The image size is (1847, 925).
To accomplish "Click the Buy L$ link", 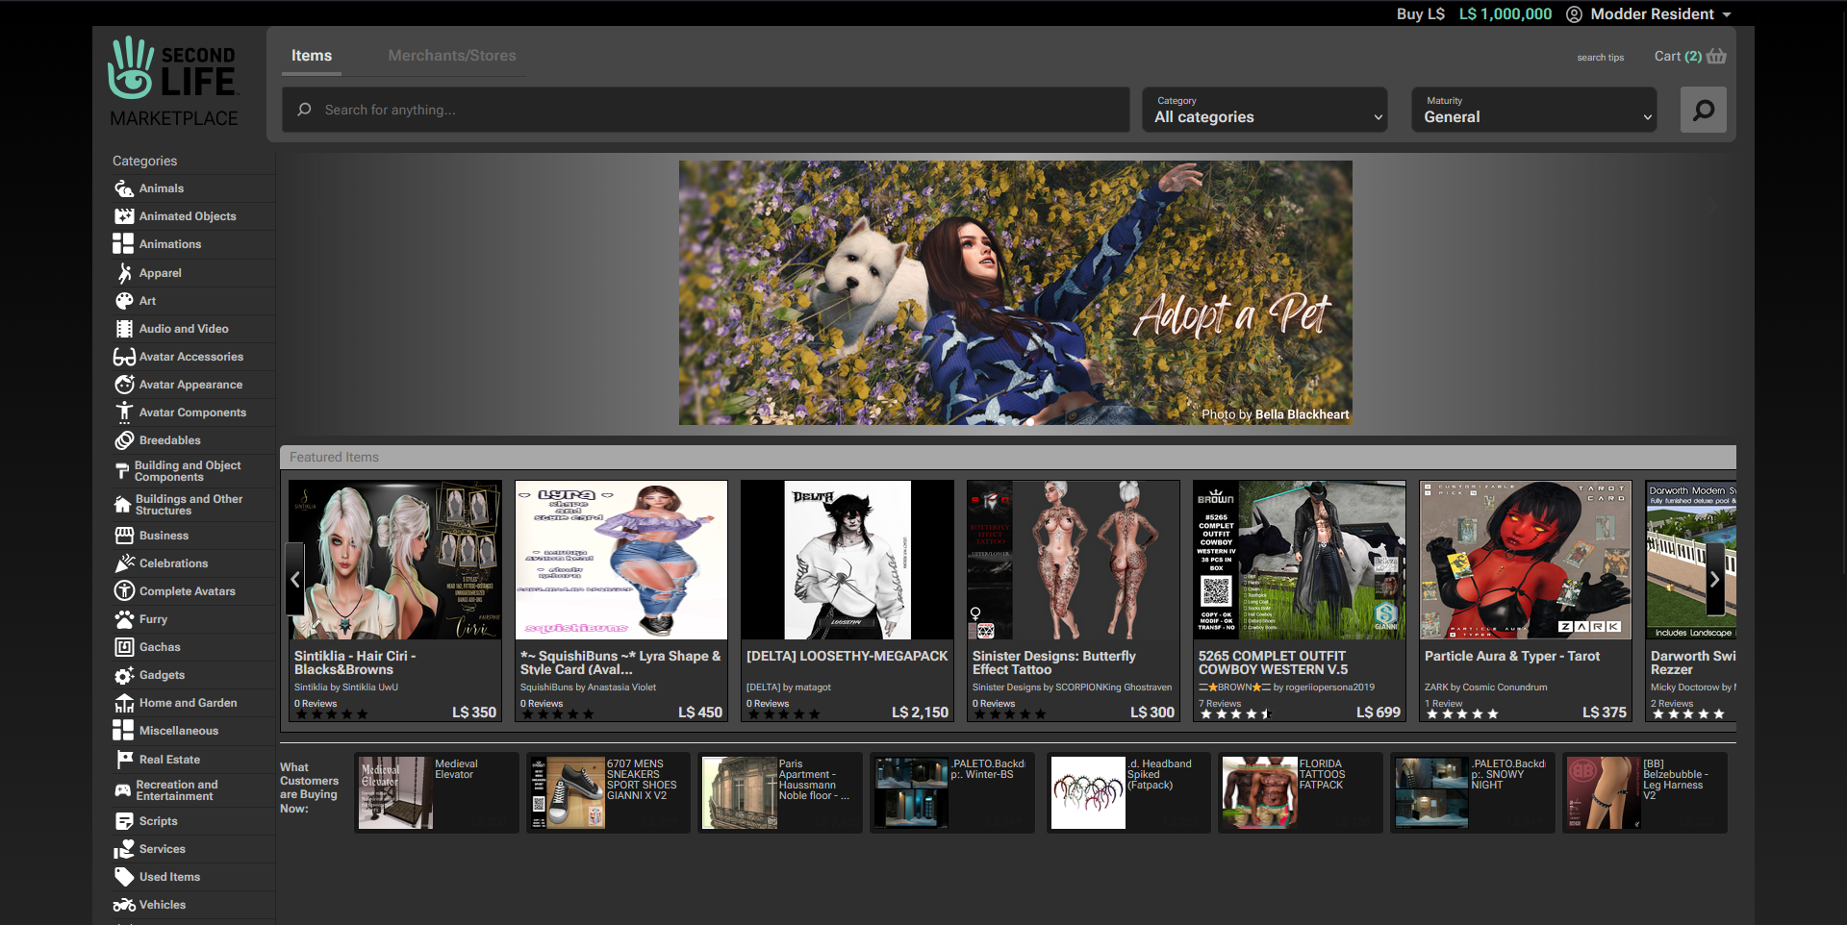I will coord(1420,14).
